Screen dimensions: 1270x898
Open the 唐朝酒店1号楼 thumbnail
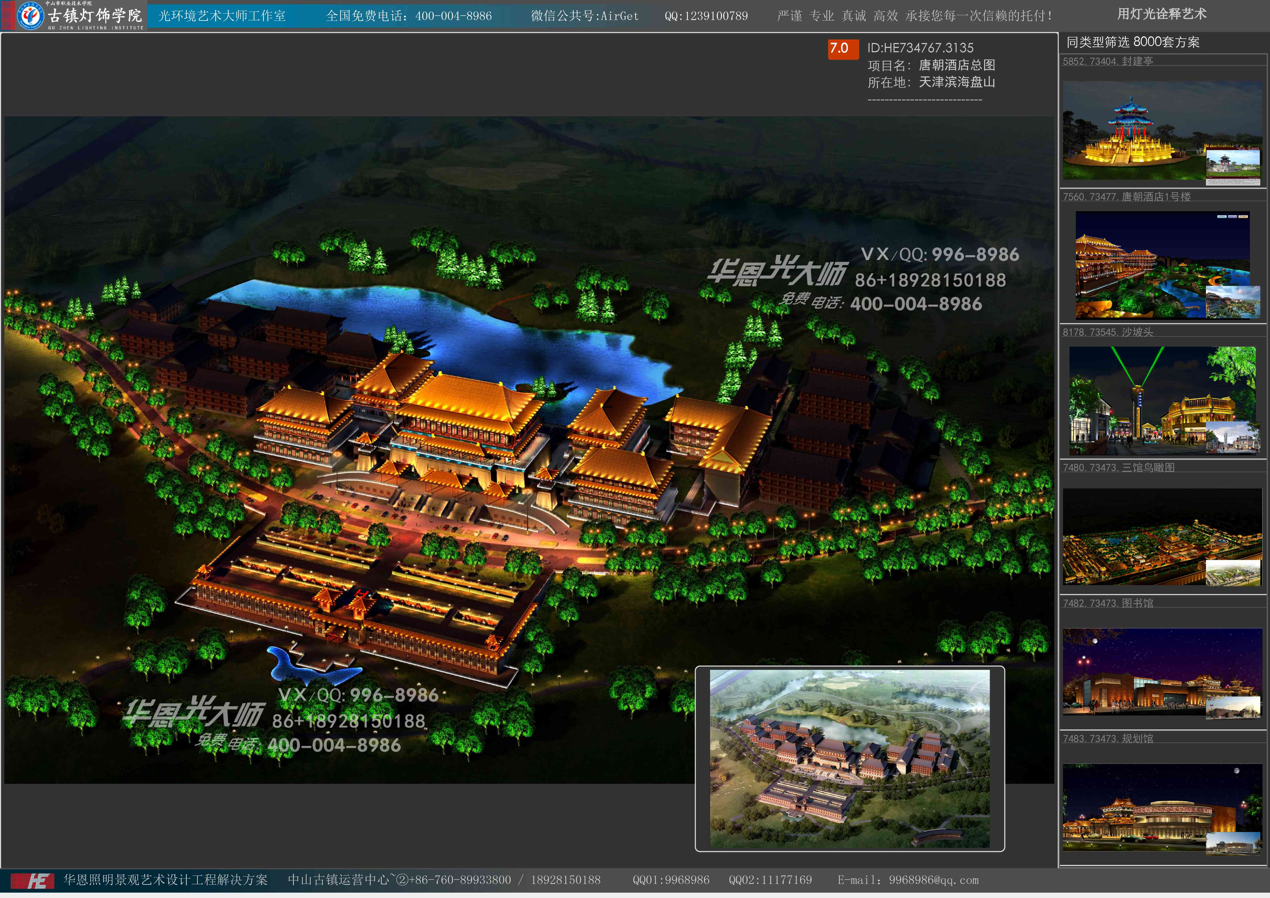click(1163, 265)
